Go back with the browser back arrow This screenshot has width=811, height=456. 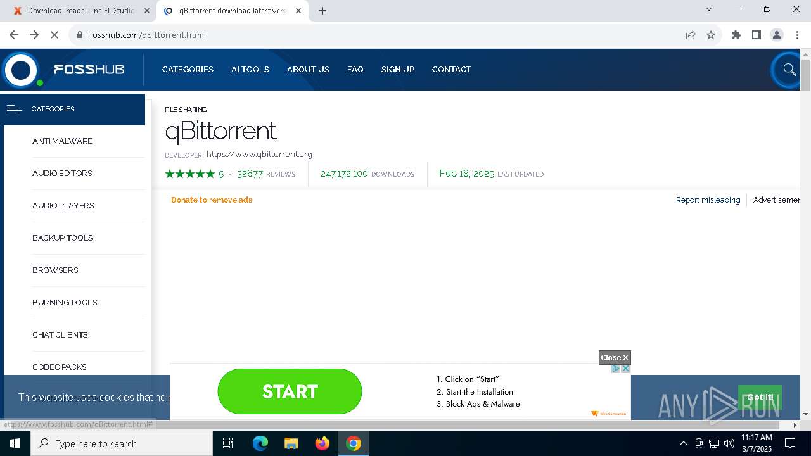[x=14, y=35]
